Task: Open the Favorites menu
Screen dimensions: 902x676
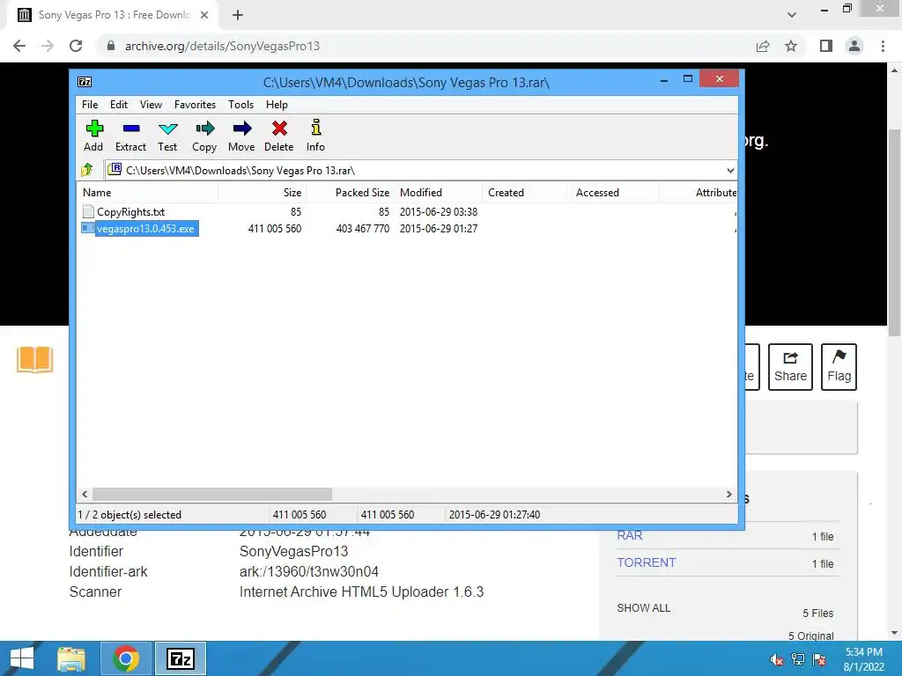Action: click(195, 105)
